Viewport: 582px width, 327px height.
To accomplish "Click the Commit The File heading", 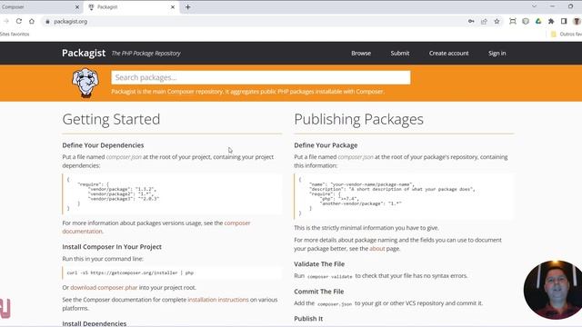I will (x=319, y=292).
